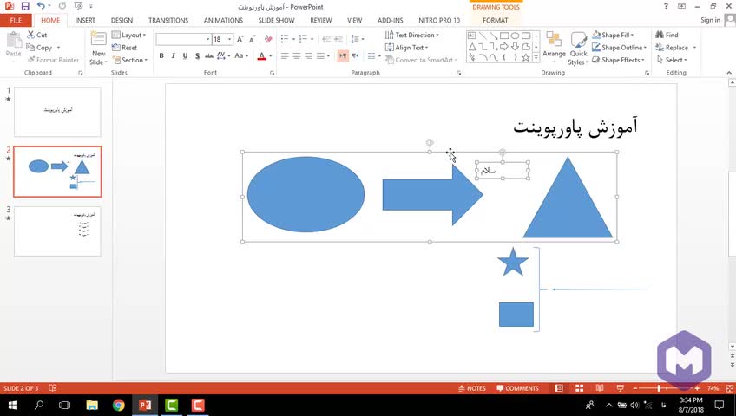Select slide 1 thumbnail
The image size is (736, 416).
57,112
